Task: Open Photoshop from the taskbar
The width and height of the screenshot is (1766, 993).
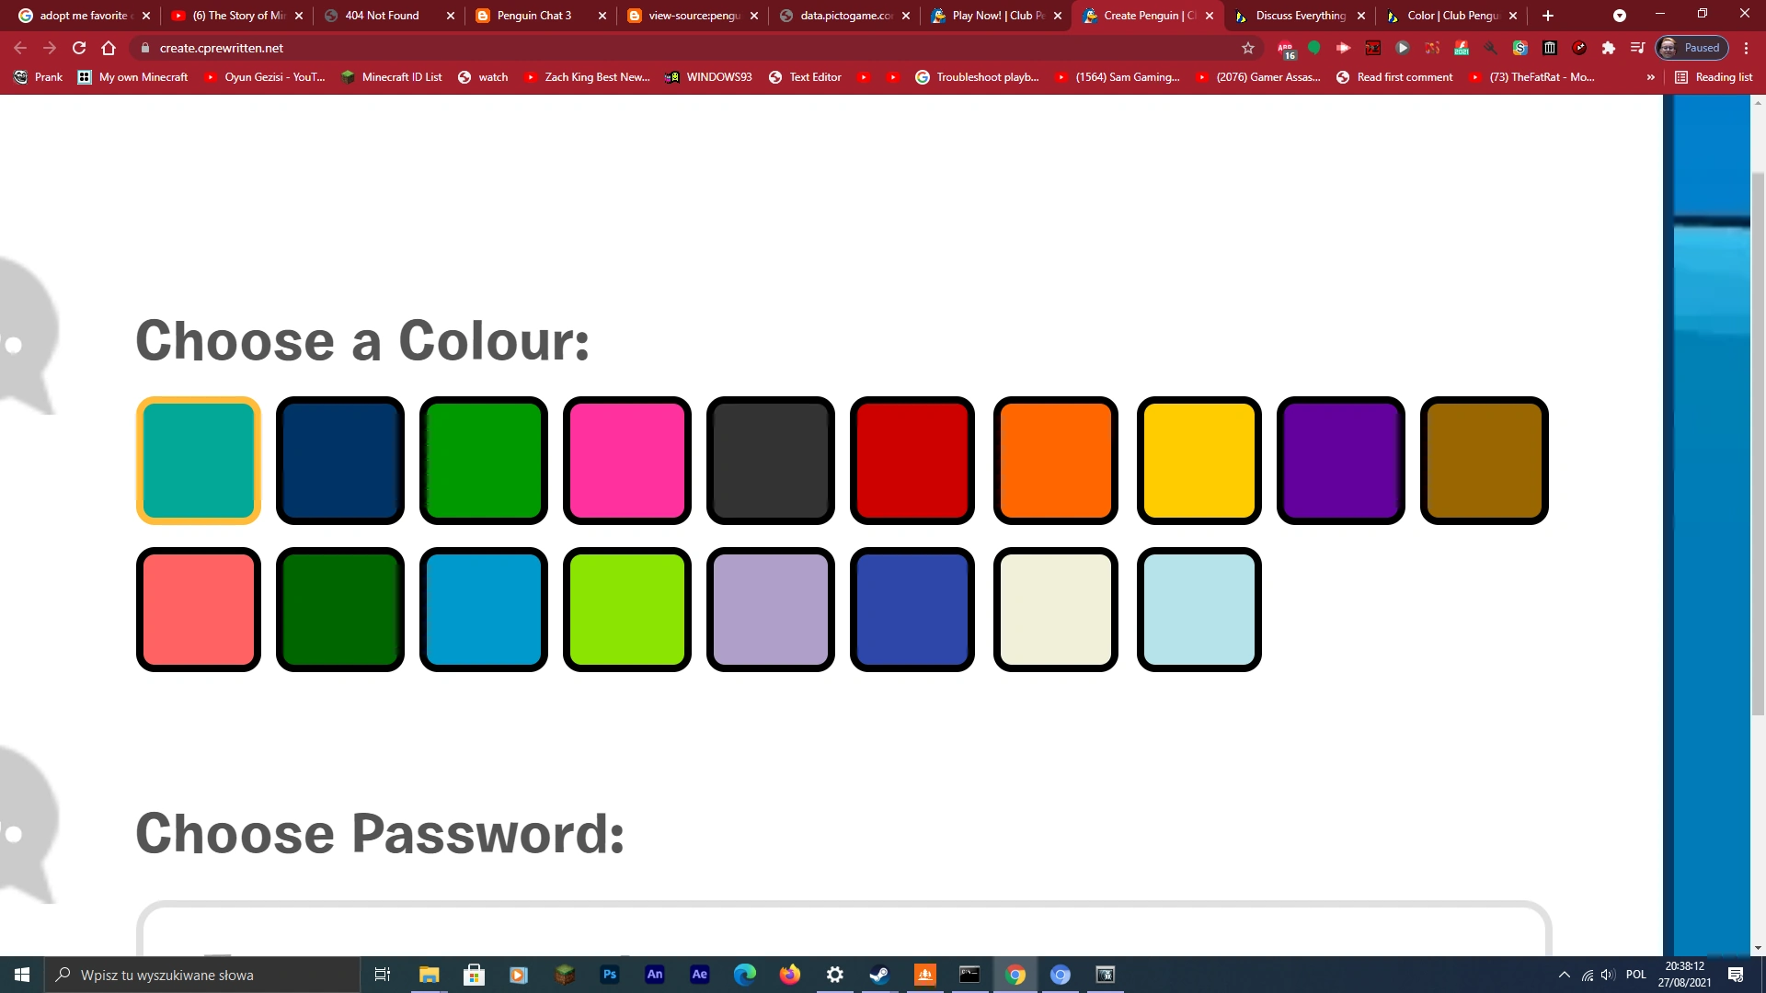Action: (610, 975)
